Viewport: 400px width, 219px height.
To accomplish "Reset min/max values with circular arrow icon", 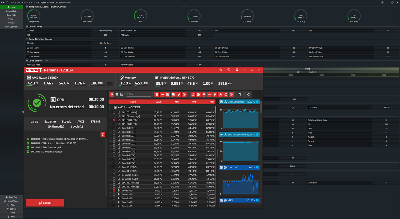I will pos(248,94).
